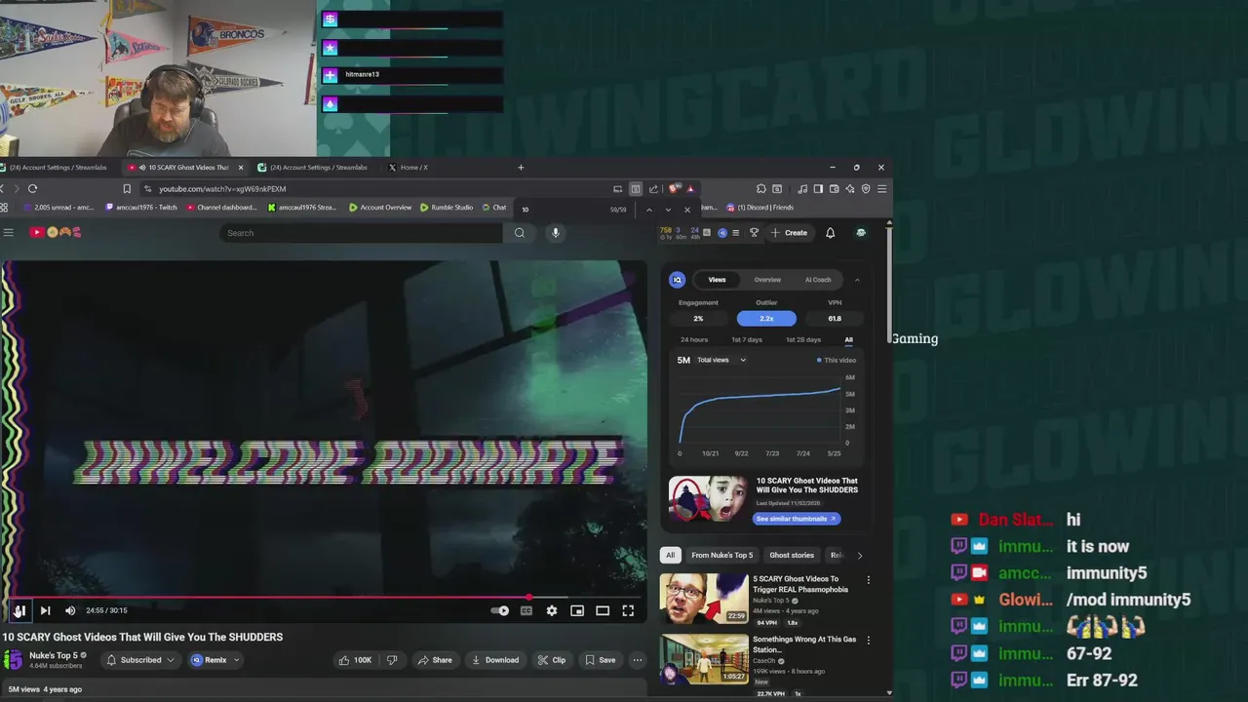Expand the Subscribed notification dropdown

pos(140,660)
